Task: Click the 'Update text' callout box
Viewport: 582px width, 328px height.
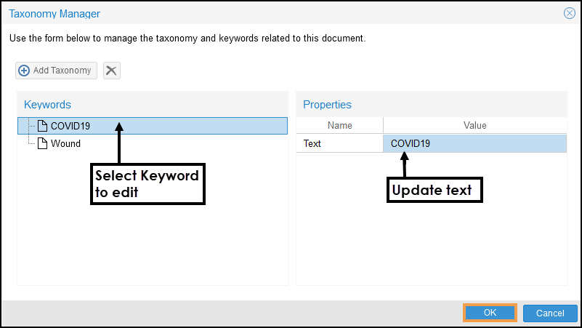Action: point(432,191)
